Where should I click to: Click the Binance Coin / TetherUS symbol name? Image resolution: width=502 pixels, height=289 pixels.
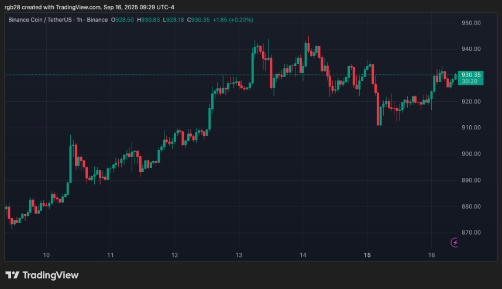41,20
